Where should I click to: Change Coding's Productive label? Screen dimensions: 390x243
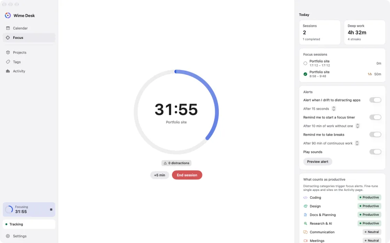click(x=369, y=198)
